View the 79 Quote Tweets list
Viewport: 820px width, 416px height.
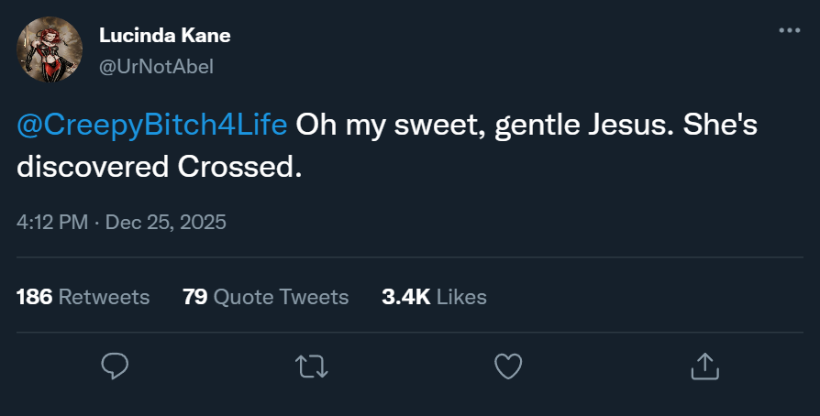click(x=265, y=297)
